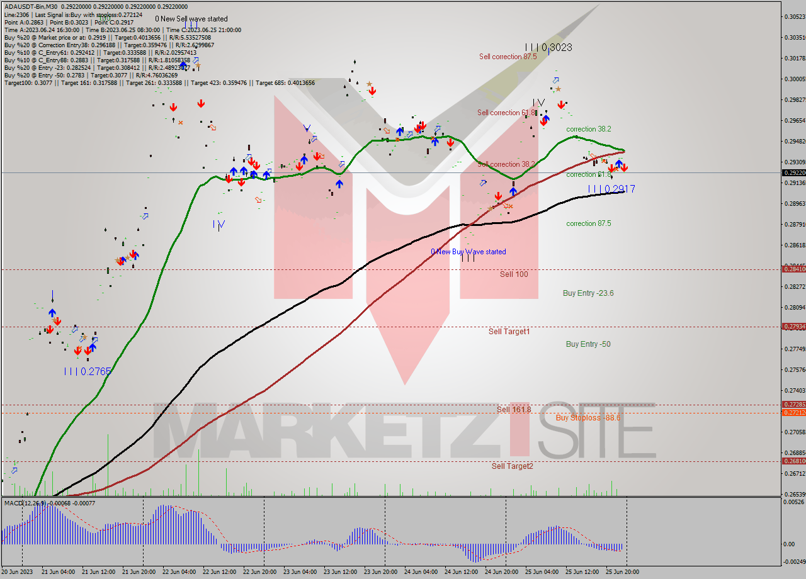Click the green 'correction 38.2' label

588,129
